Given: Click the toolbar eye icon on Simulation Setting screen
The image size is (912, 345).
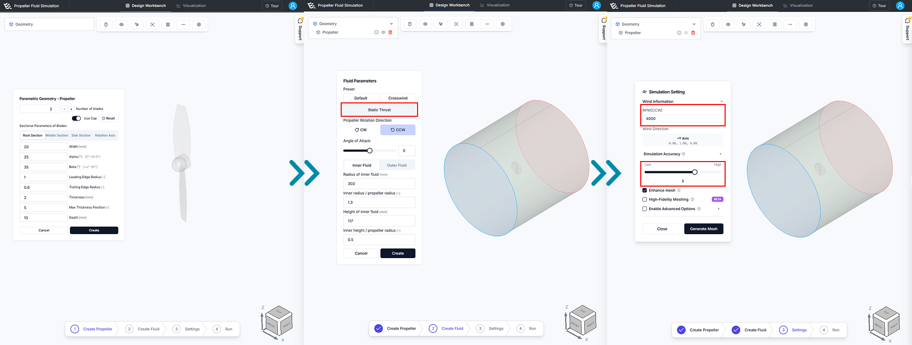Looking at the screenshot, I should (x=728, y=25).
